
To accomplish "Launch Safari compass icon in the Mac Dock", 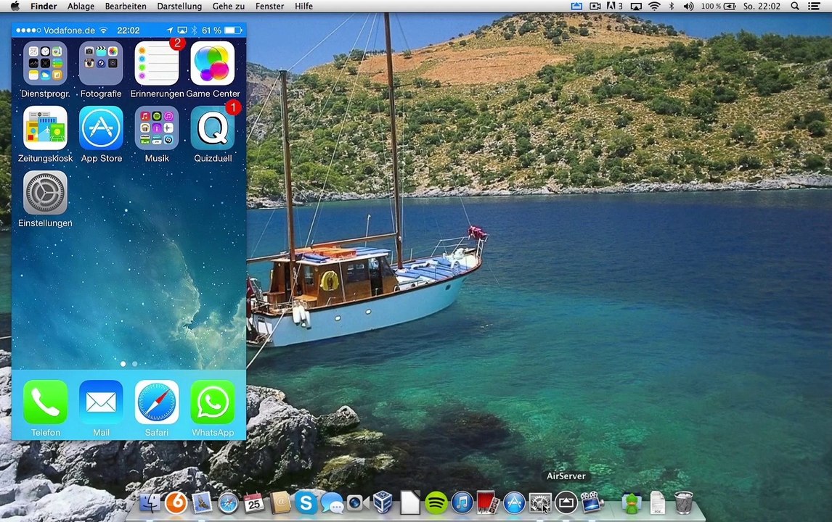I will pos(228,502).
